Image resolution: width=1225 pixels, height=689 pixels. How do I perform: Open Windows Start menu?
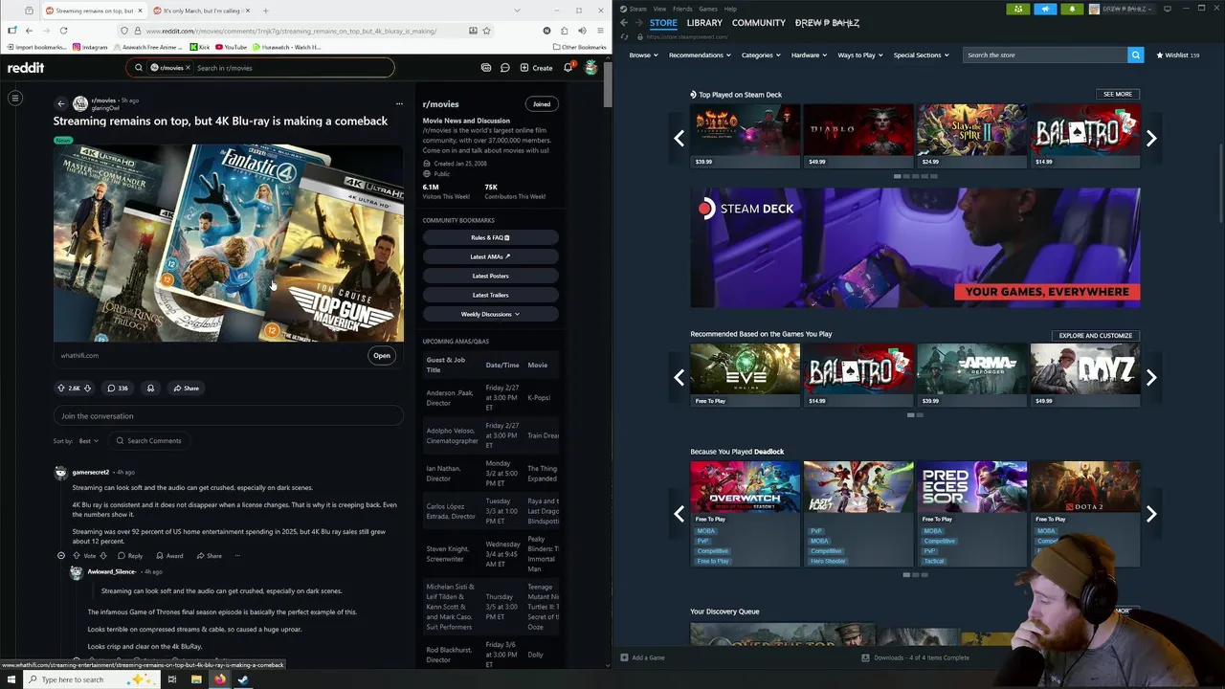pos(11,679)
